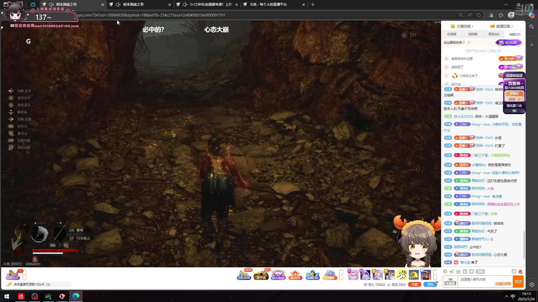Switch the 中 input method indicator
538x302 pixels.
pyautogui.click(x=513, y=296)
